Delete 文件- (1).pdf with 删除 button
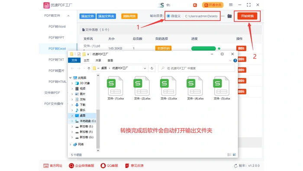303x171 pixels. 241,48
